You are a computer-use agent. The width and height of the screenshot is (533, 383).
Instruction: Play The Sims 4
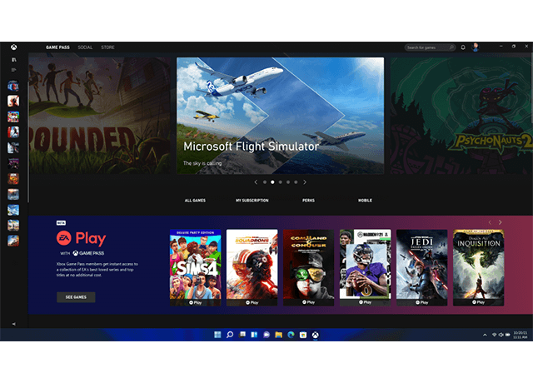[x=196, y=302]
